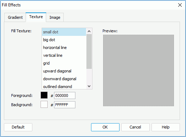Pick downward diagonal texture
This screenshot has height=137, width=186.
[x=64, y=79]
